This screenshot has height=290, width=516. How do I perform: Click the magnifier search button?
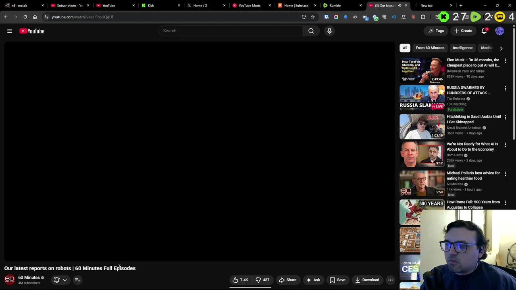pos(311,31)
